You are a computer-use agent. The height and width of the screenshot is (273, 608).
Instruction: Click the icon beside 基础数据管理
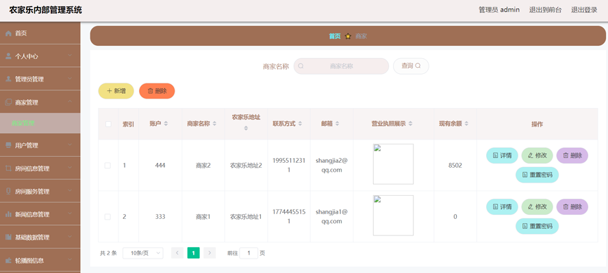(8, 237)
